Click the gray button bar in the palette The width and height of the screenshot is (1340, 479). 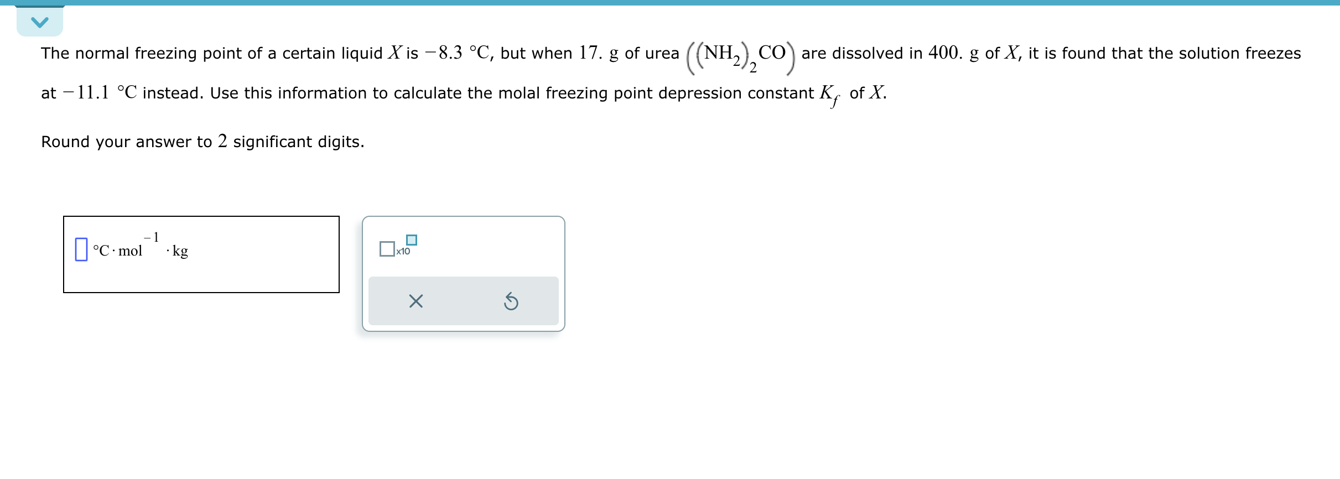(464, 300)
